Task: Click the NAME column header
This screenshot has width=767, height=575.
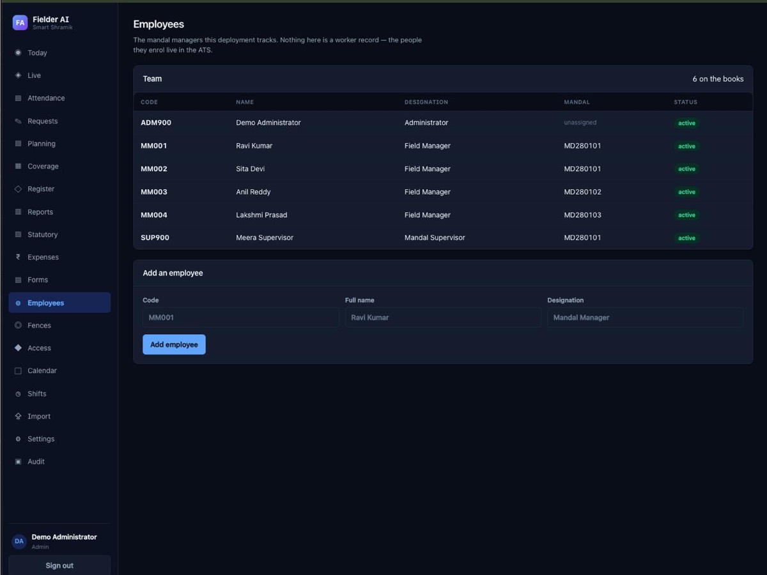Action: point(245,102)
